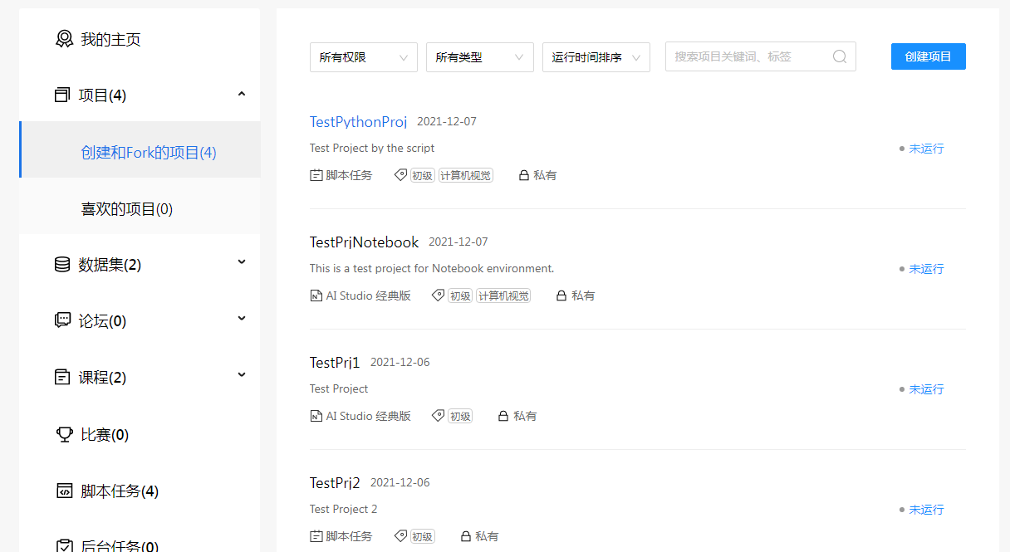Click 私有 label in TestPrj1 row
The width and height of the screenshot is (1010, 552).
[x=525, y=416]
